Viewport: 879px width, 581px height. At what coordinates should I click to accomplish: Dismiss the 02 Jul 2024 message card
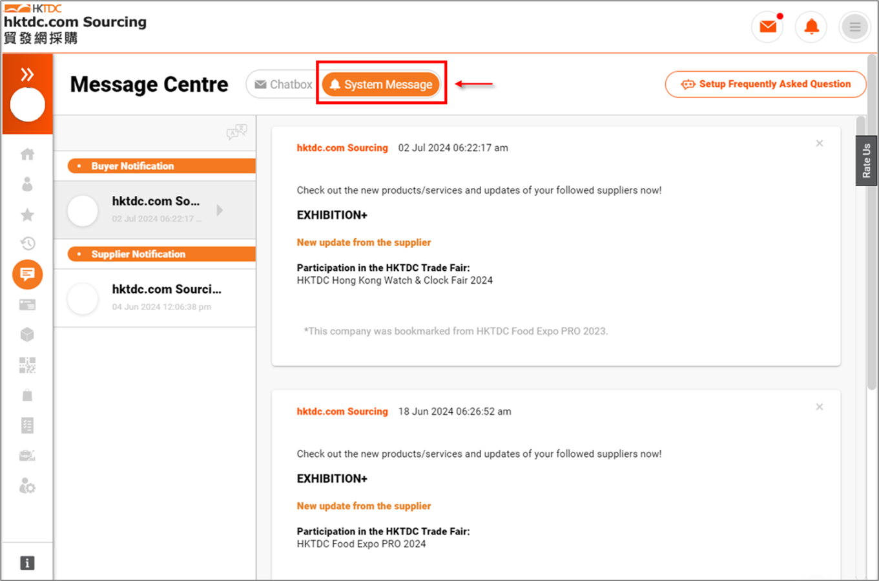(x=819, y=143)
